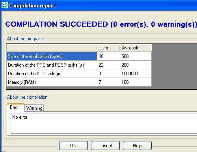Click available value 100 for Memory (RAM)
The width and height of the screenshot is (197, 152).
pyautogui.click(x=136, y=82)
